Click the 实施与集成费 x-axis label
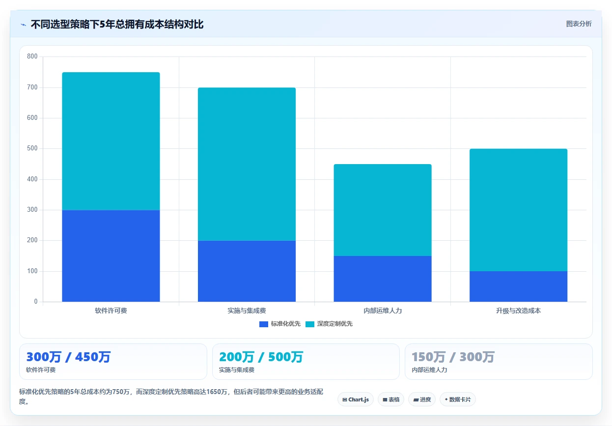Screen dimensions: 612x426 pyautogui.click(x=247, y=311)
